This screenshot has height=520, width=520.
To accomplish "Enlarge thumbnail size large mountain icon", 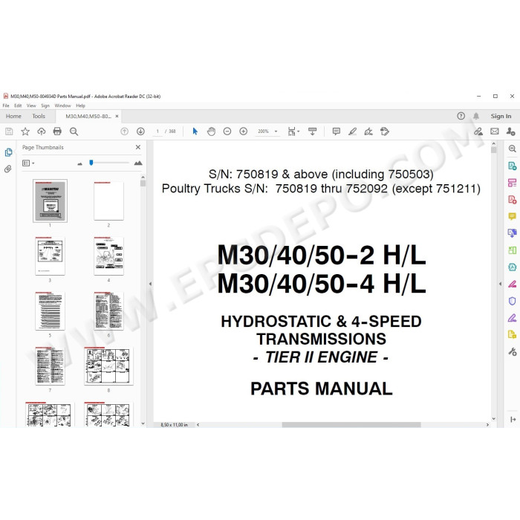I will [x=138, y=163].
